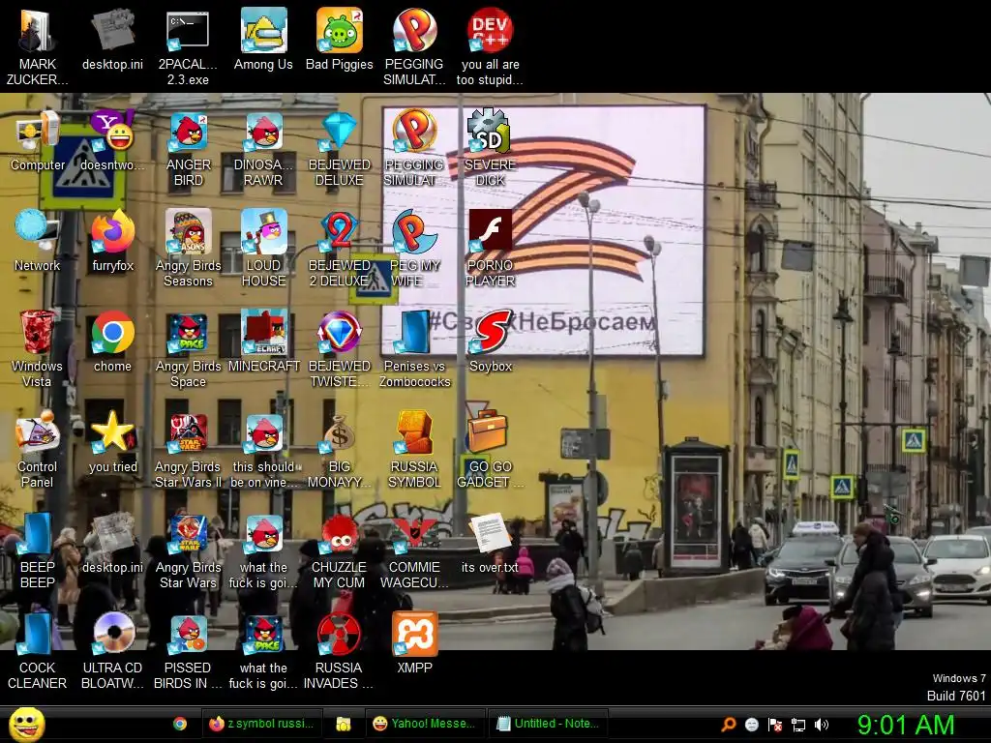Click the volume speaker tray icon

pos(822,725)
